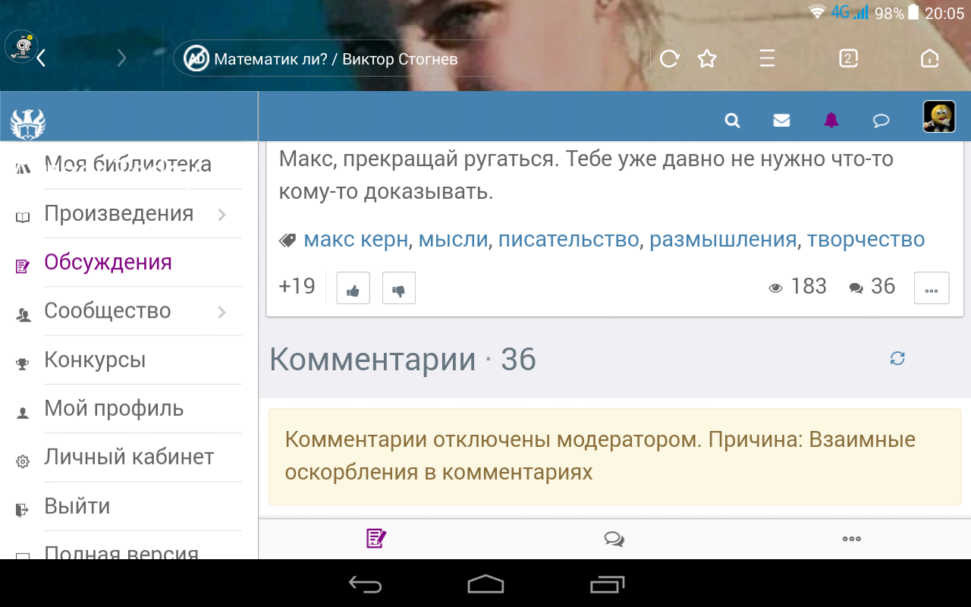
Task: Open notifications bell icon
Action: click(x=831, y=120)
